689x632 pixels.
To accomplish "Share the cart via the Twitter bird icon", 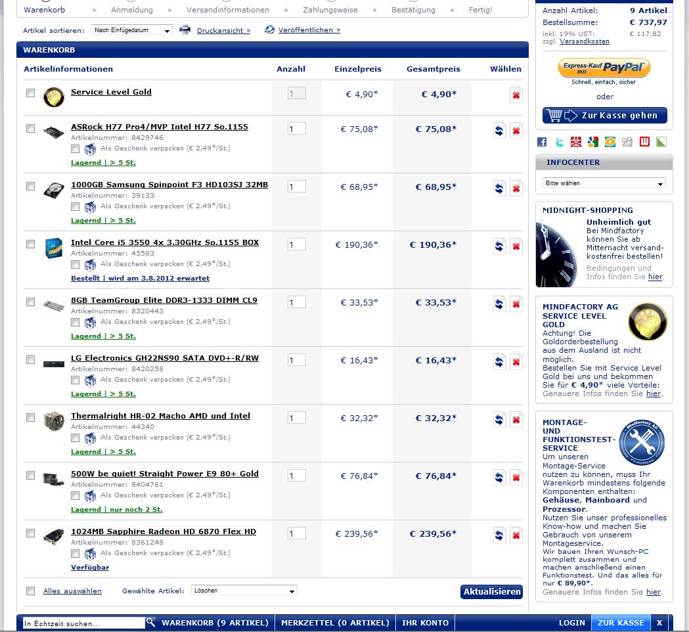I will coord(559,141).
